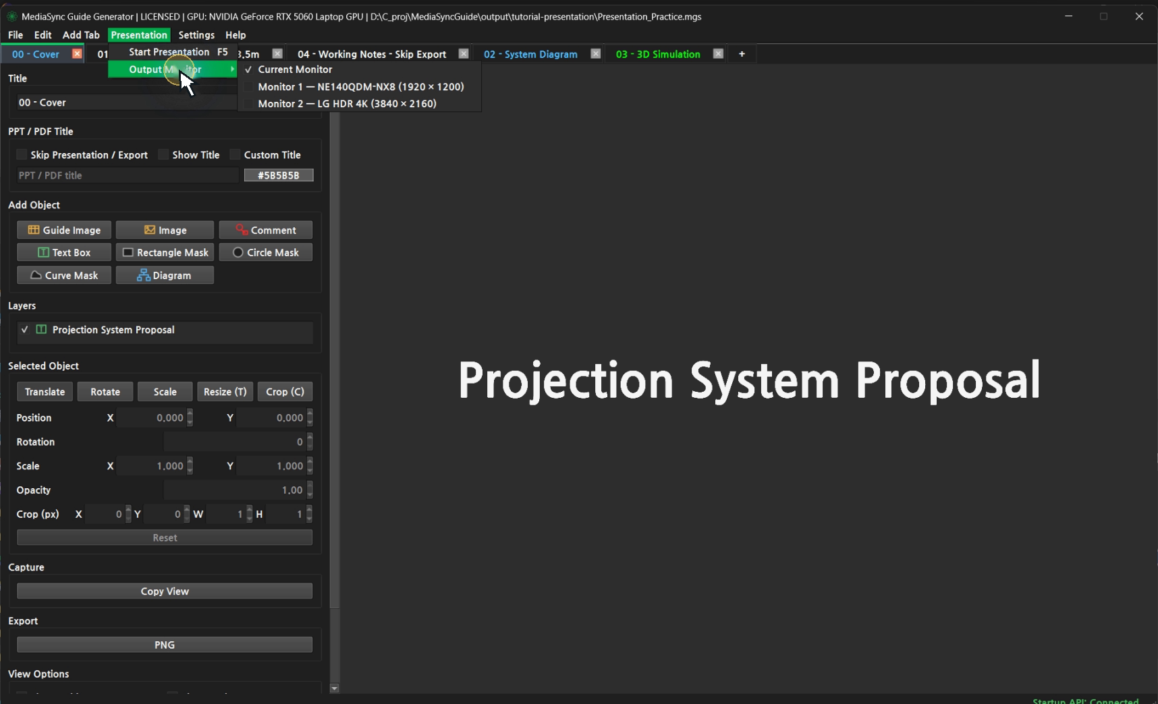Click the Rotate button

coord(105,392)
